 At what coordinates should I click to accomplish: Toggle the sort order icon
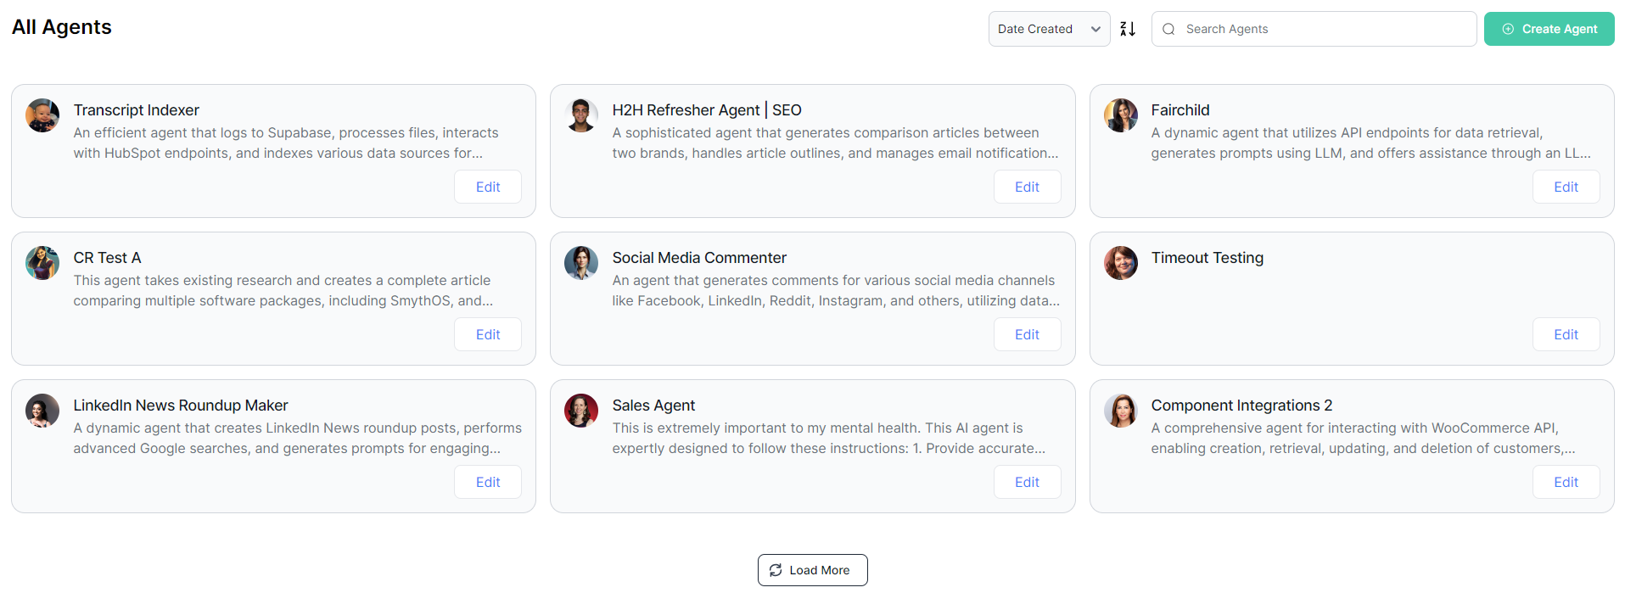[x=1127, y=29]
